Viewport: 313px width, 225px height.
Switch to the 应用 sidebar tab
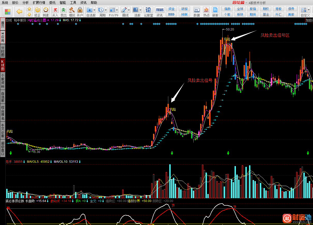3,37
